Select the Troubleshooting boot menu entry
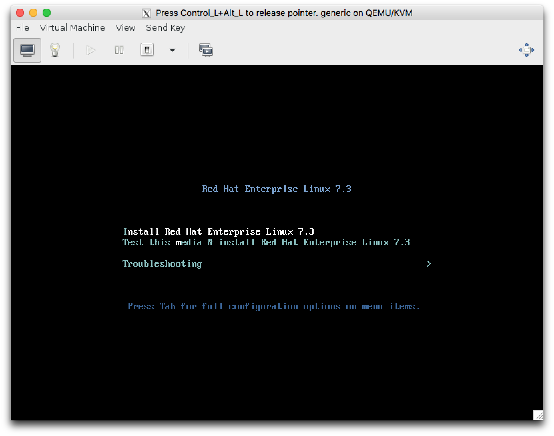 point(162,264)
